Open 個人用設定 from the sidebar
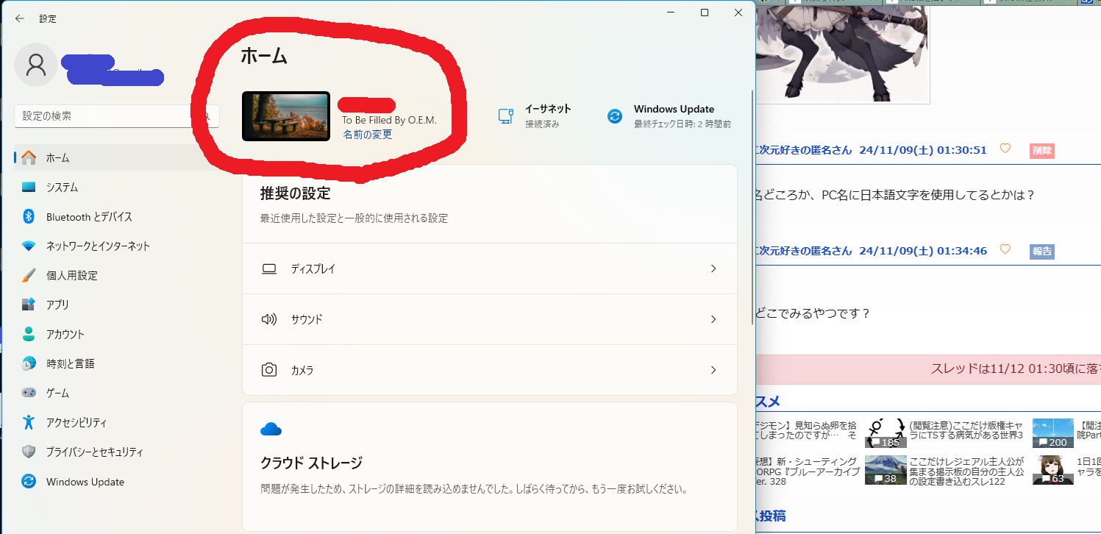 (71, 276)
